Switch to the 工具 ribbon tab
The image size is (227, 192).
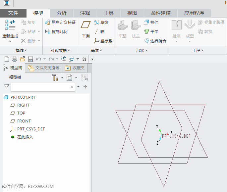click(109, 13)
